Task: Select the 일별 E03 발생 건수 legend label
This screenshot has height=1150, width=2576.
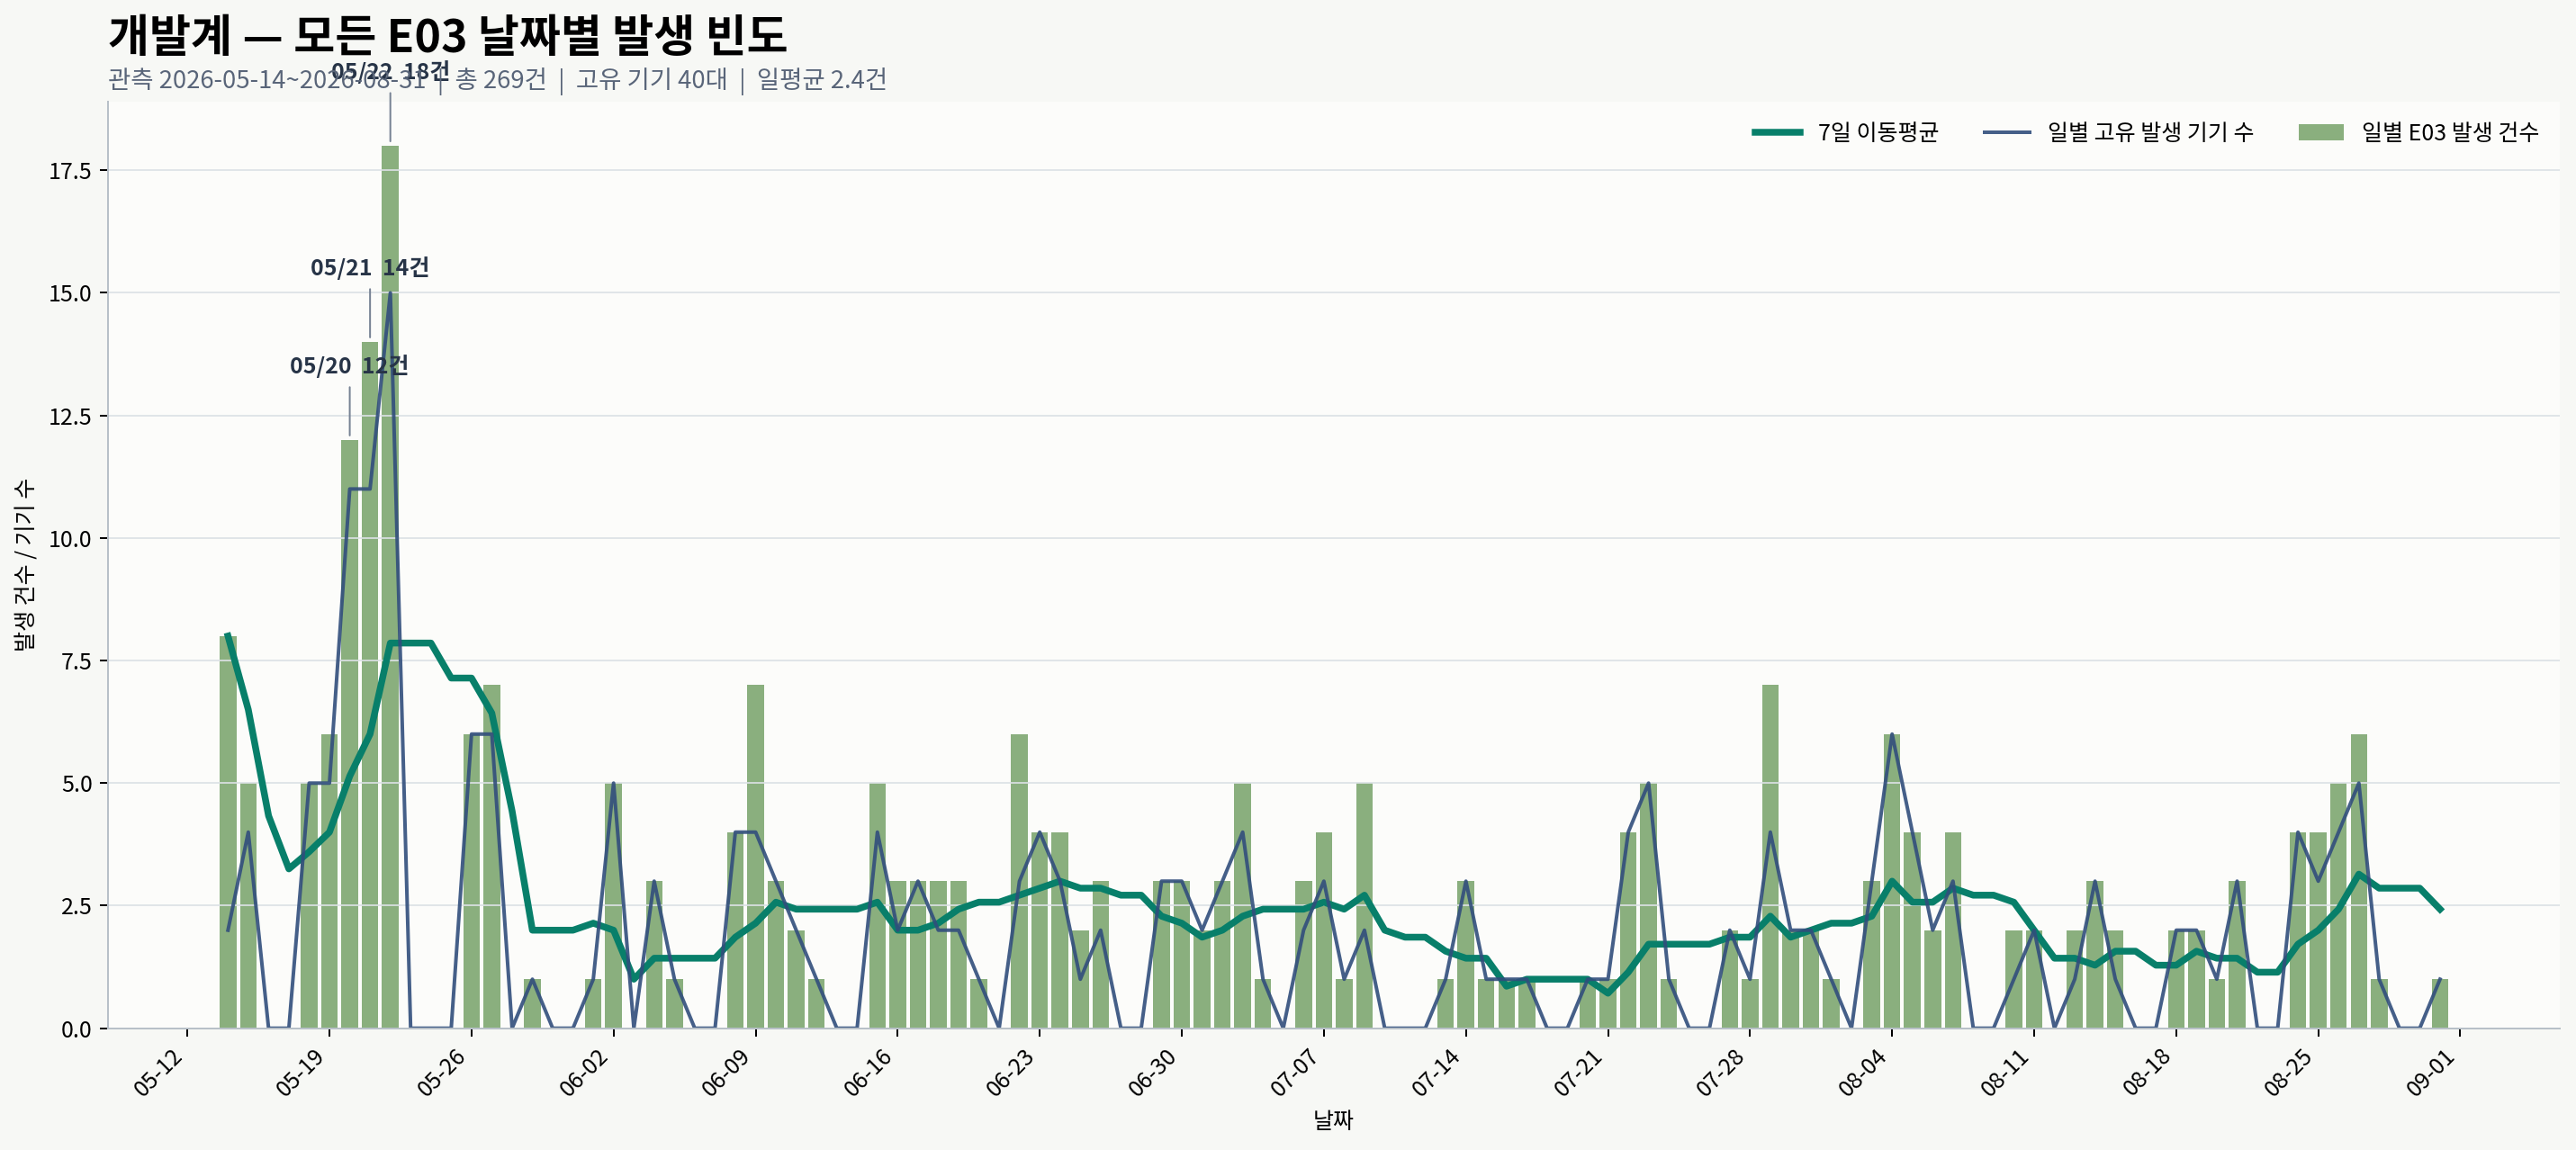Action: (x=2450, y=132)
